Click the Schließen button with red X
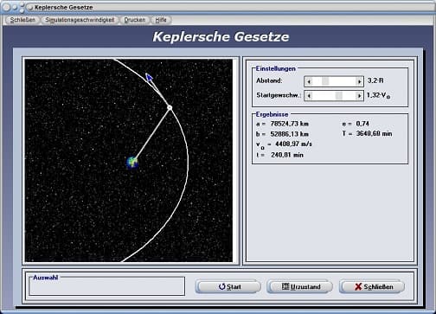The height and width of the screenshot is (314, 436). [x=372, y=286]
